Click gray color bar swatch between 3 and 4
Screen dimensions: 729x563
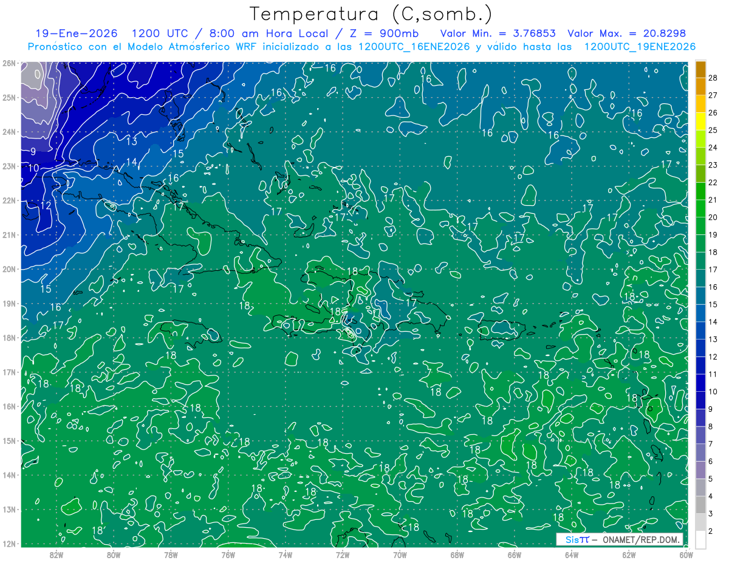point(701,505)
